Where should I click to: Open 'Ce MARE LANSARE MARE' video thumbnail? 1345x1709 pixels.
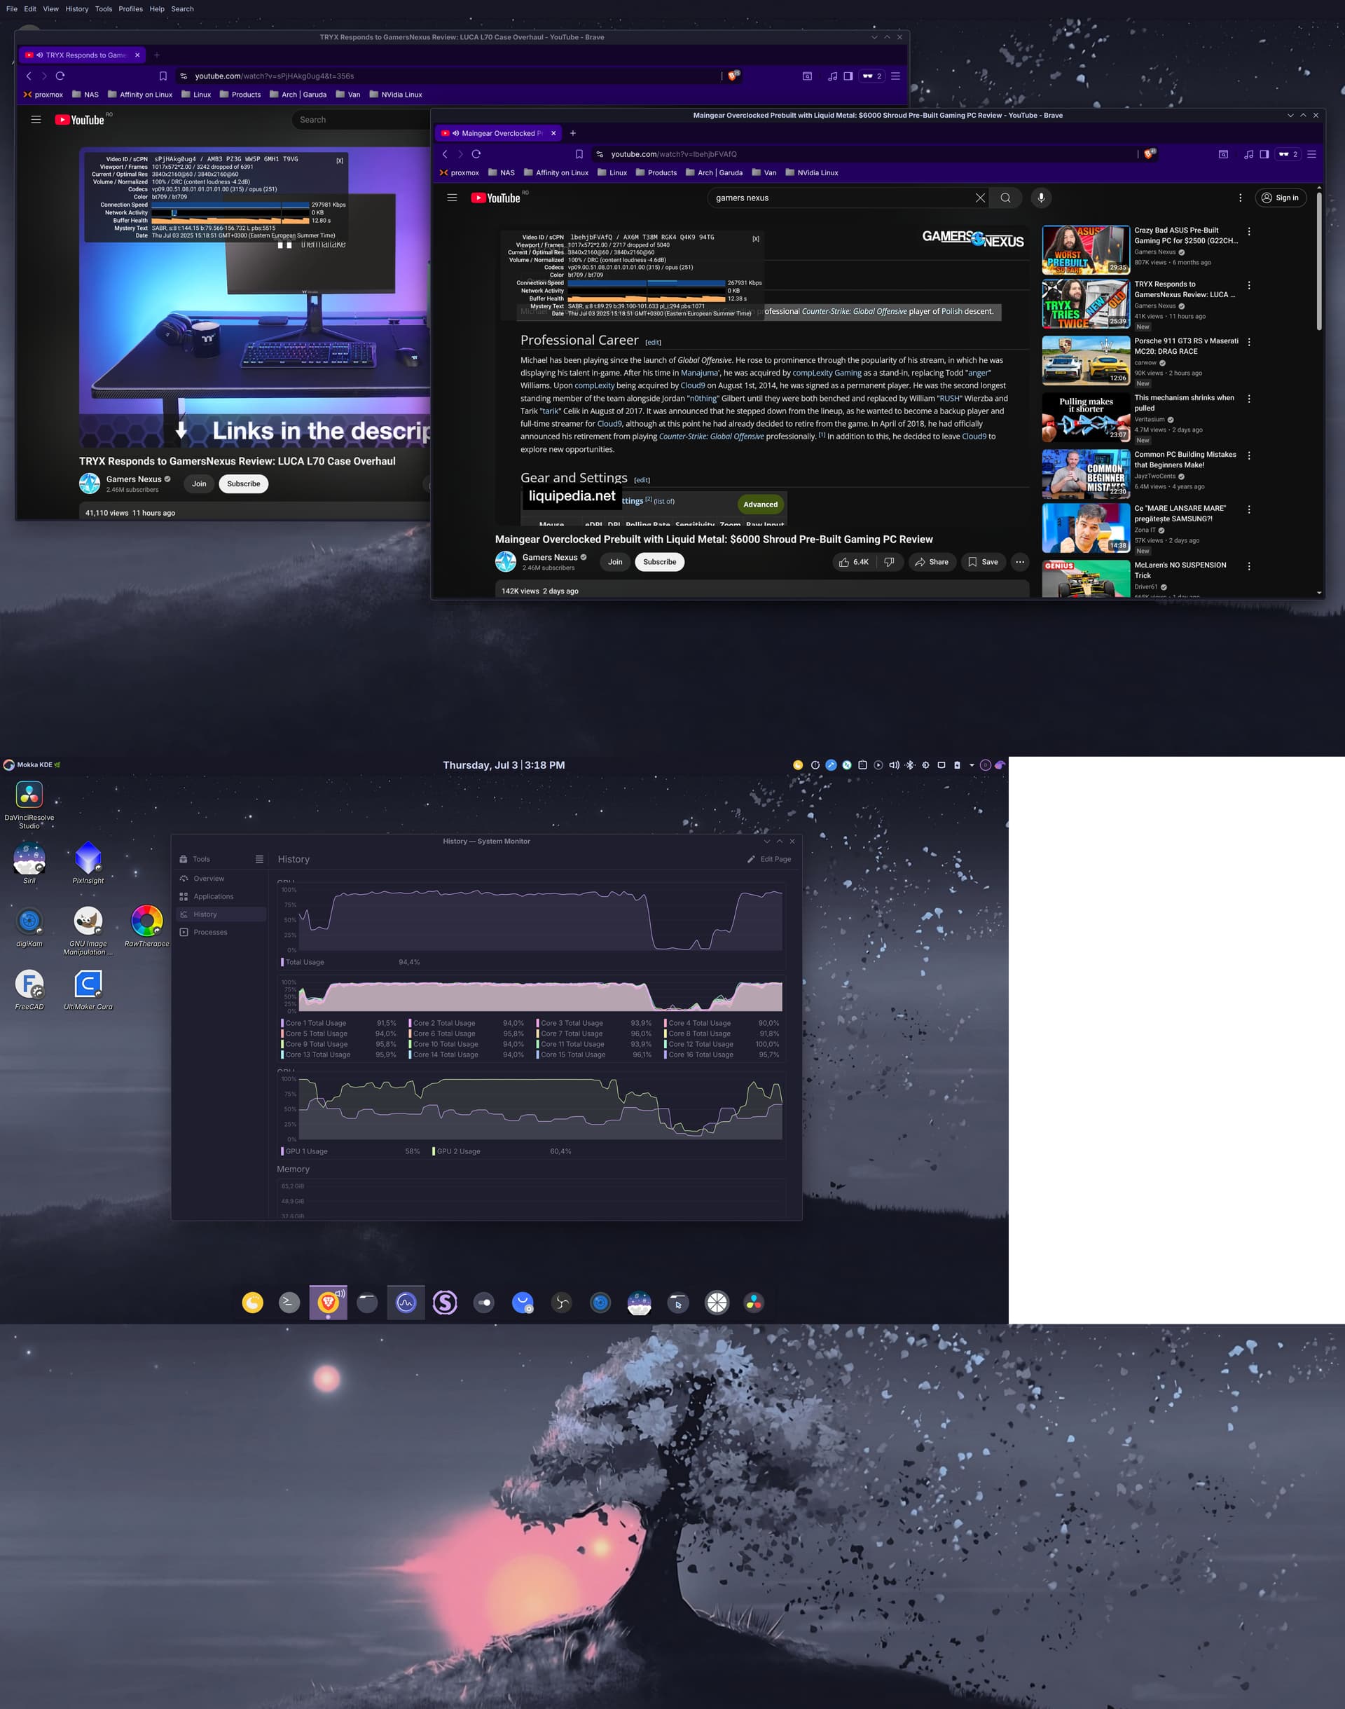pos(1085,528)
